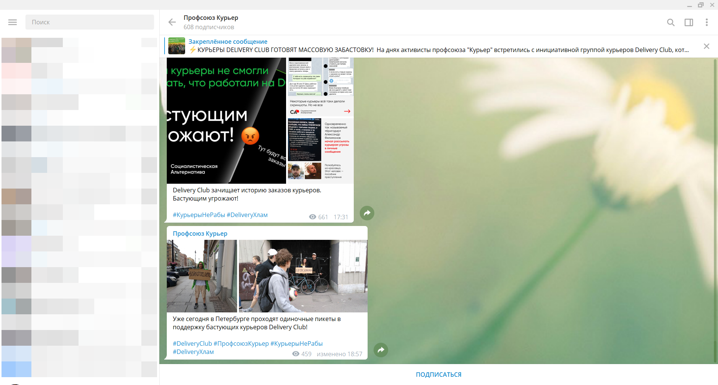Click the #DeliveryХлам hashtag in the 17:31 post
718x385 pixels.
tap(247, 215)
